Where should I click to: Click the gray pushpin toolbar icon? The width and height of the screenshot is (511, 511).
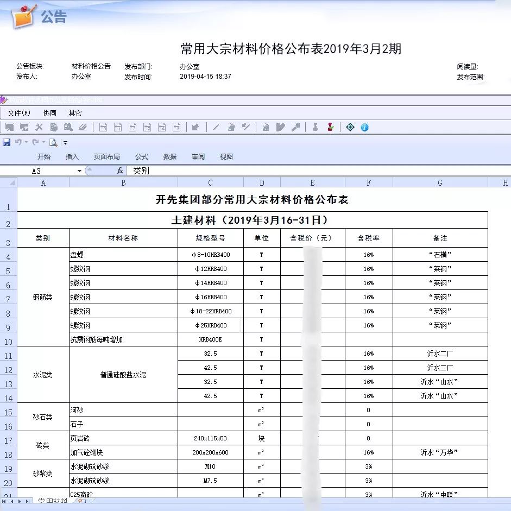295,127
